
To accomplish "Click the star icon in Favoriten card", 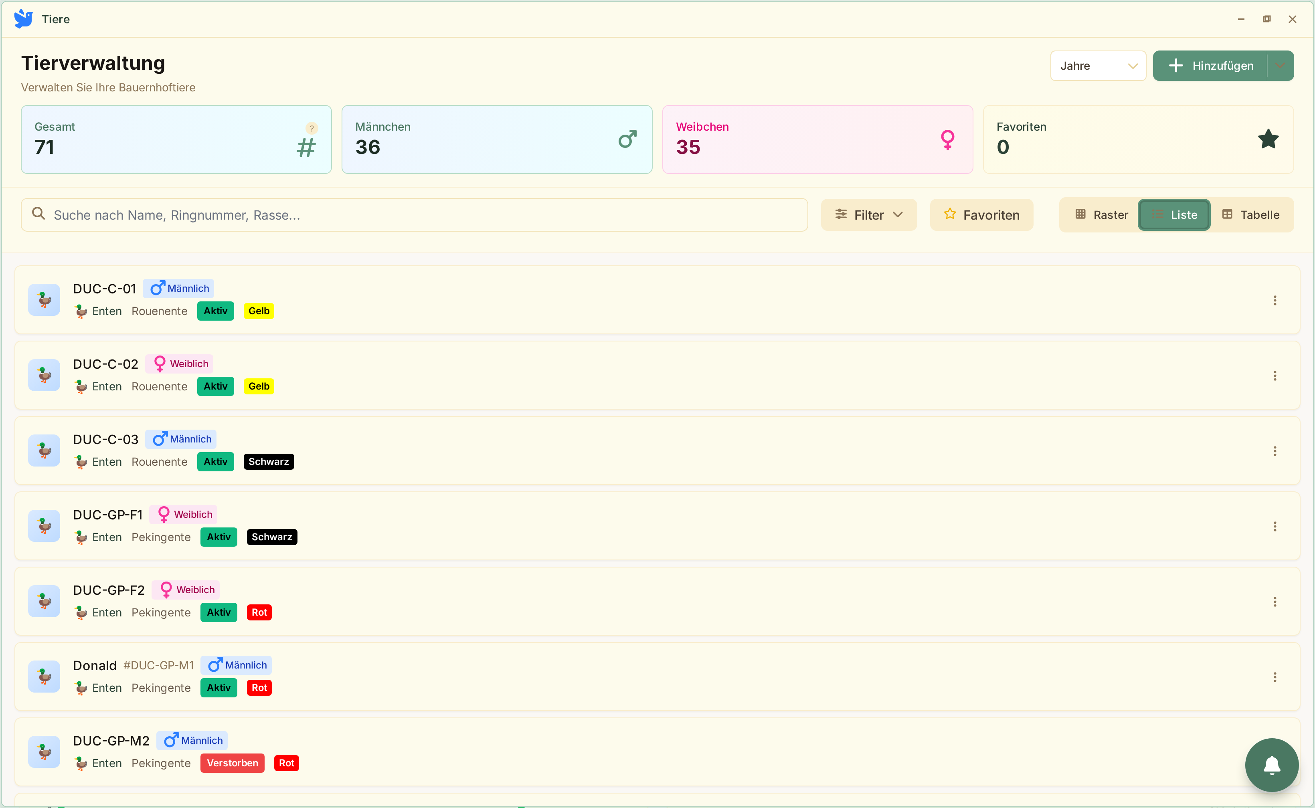I will (1267, 139).
